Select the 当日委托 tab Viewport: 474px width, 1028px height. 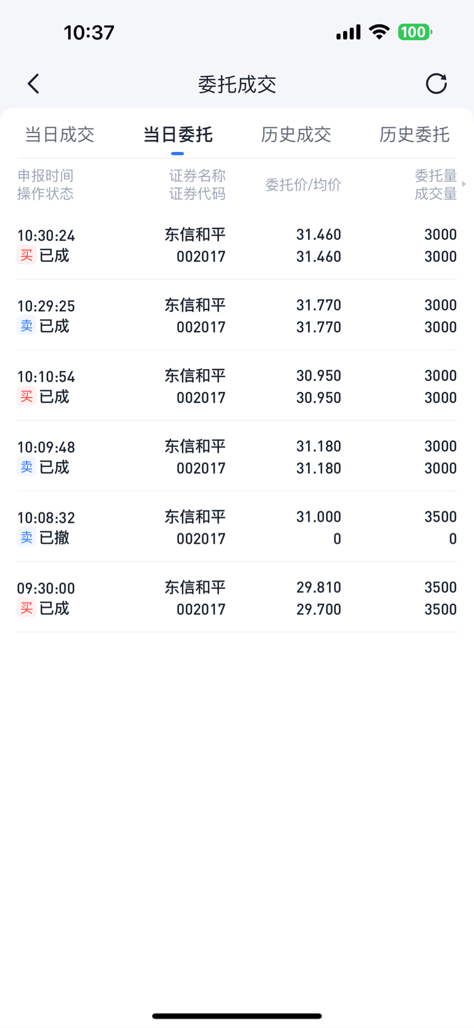click(178, 135)
